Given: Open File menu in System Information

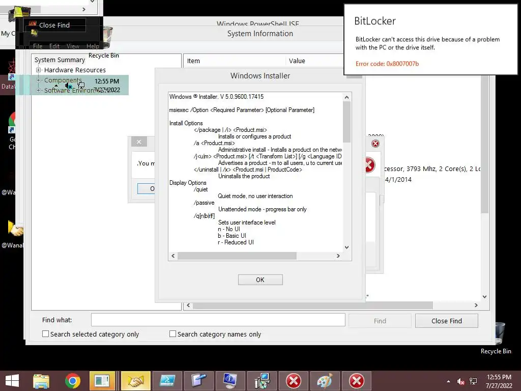Looking at the screenshot, I should click(38, 46).
